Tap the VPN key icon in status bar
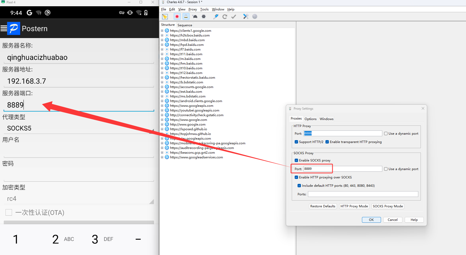The width and height of the screenshot is (466, 255). click(x=122, y=13)
